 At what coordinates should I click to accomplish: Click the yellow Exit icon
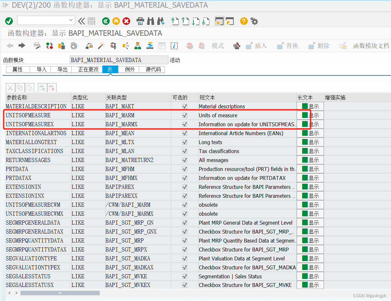(116, 21)
